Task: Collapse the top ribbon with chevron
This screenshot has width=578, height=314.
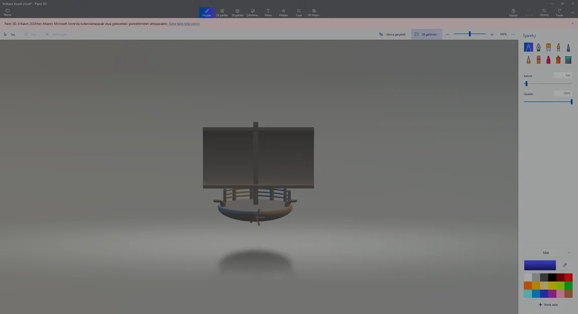Action: click(x=572, y=13)
